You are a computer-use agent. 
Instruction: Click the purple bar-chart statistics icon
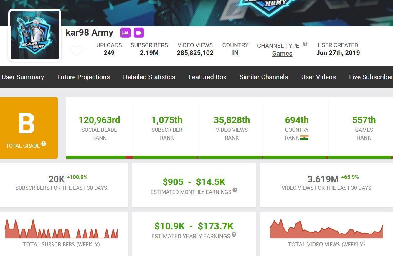tap(126, 33)
